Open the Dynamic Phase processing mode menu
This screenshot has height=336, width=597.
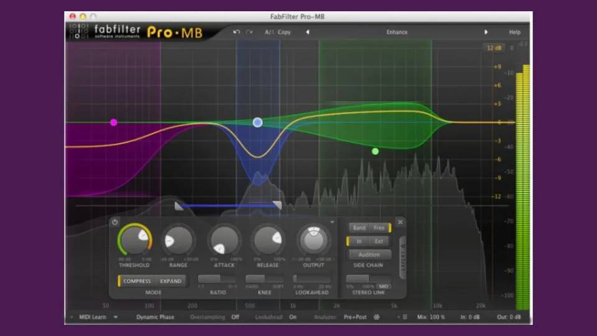155,317
